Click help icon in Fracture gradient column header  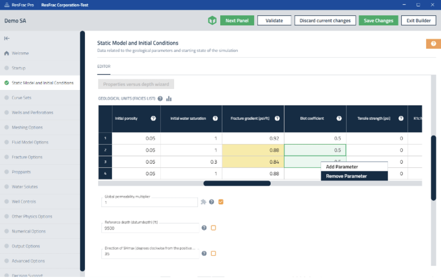click(x=277, y=118)
